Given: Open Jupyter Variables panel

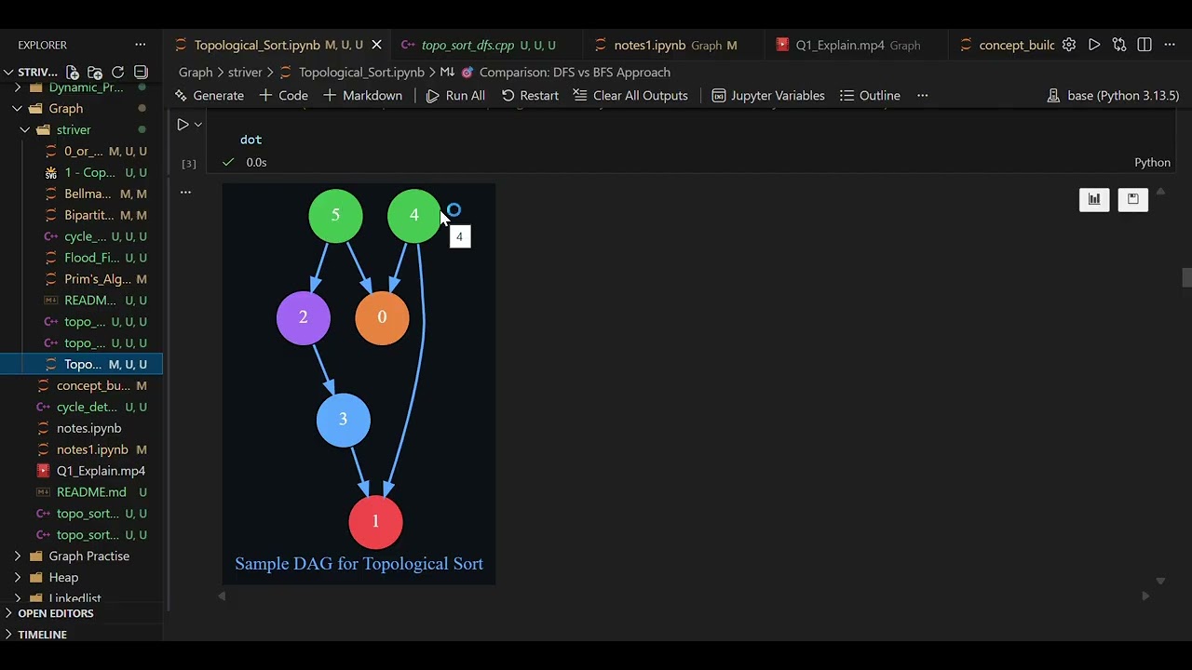Looking at the screenshot, I should click(x=768, y=95).
